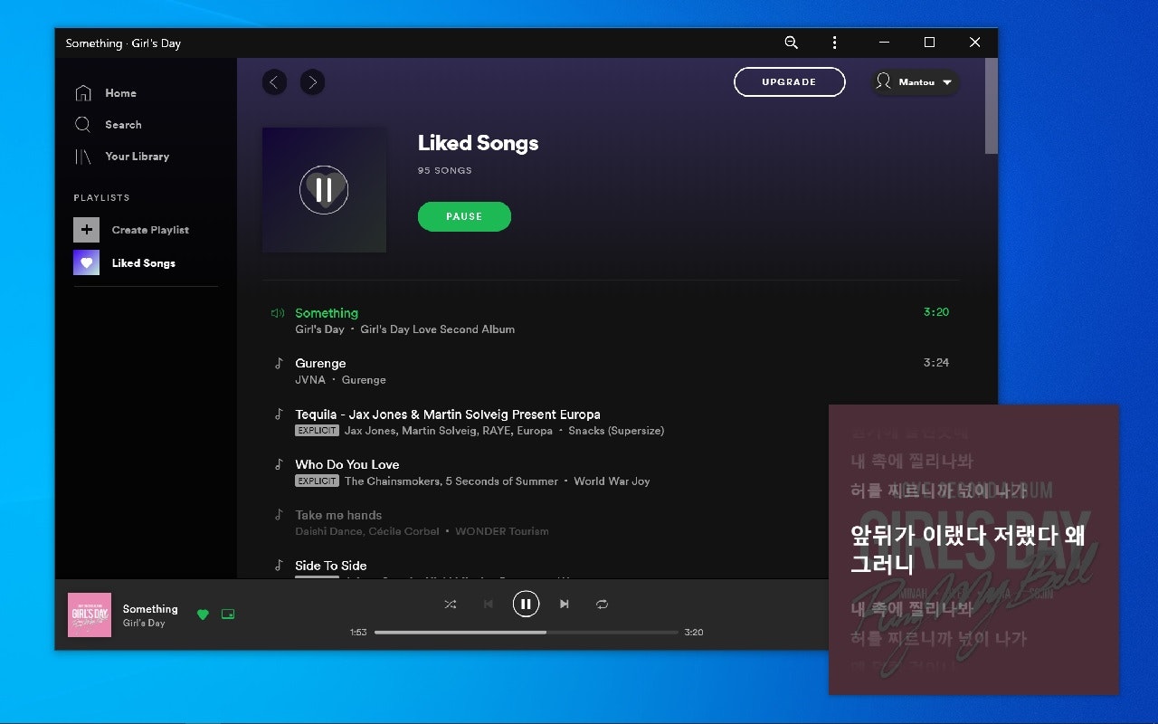Select the Side To Side track
Viewport: 1158px width, 724px height.
[x=331, y=566]
